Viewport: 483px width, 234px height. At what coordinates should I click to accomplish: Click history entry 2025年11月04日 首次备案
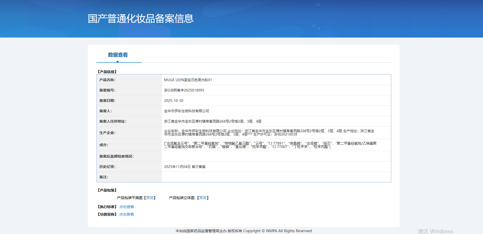coord(185,167)
